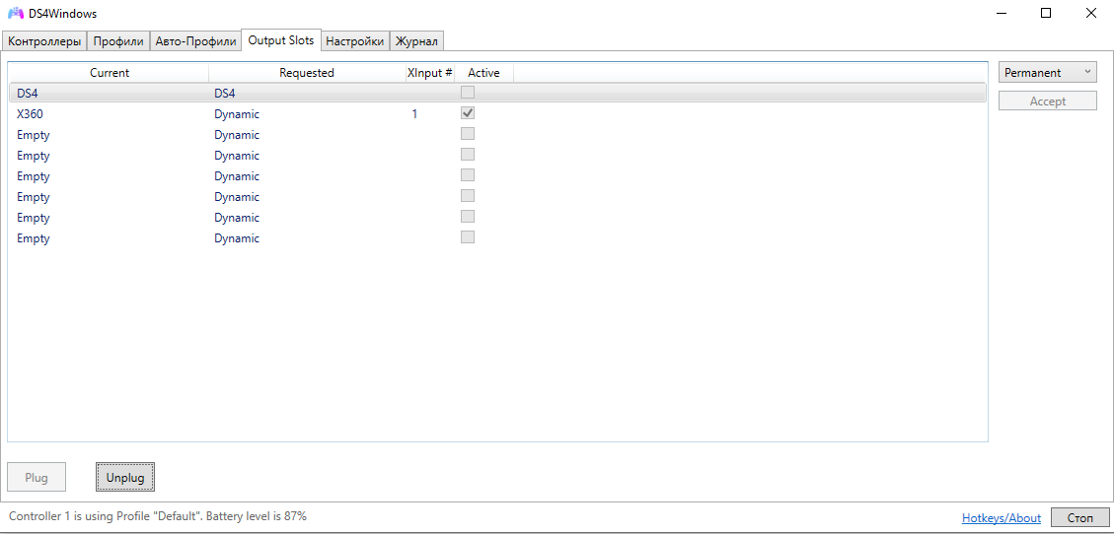Click the Requested column header
This screenshot has height=534, width=1114.
click(x=307, y=72)
